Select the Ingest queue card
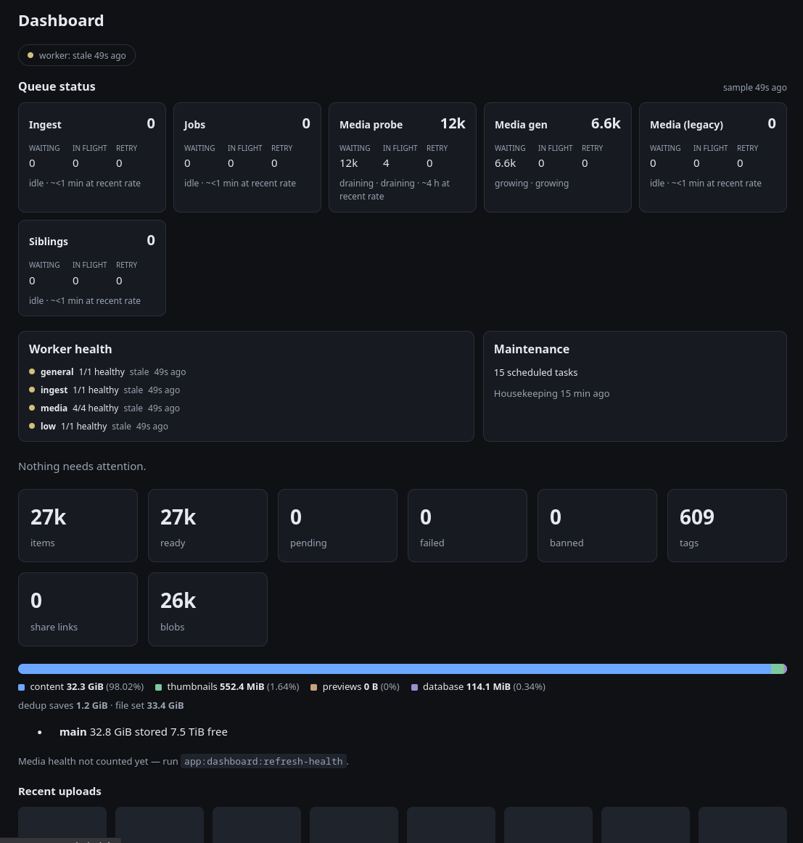Image resolution: width=803 pixels, height=843 pixels. coord(92,157)
